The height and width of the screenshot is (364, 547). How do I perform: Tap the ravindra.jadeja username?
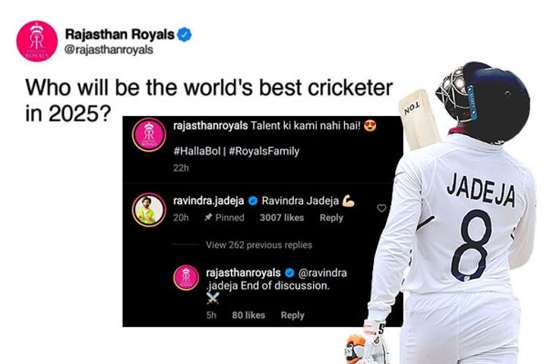point(209,201)
